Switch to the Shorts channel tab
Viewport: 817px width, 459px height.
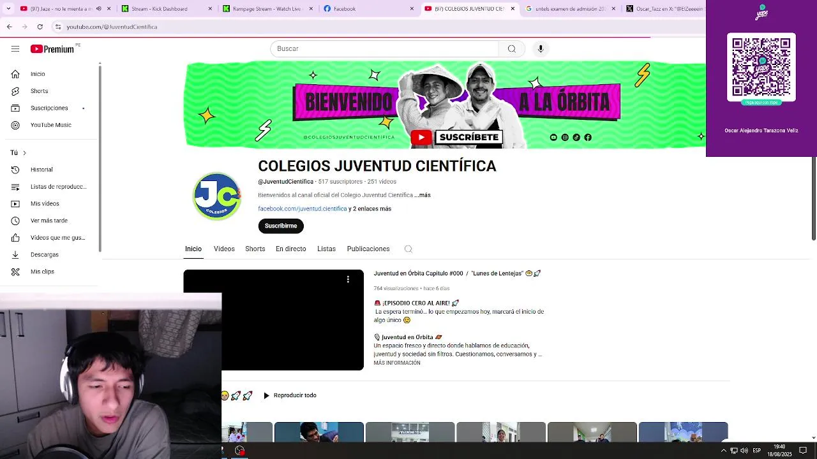pyautogui.click(x=255, y=249)
